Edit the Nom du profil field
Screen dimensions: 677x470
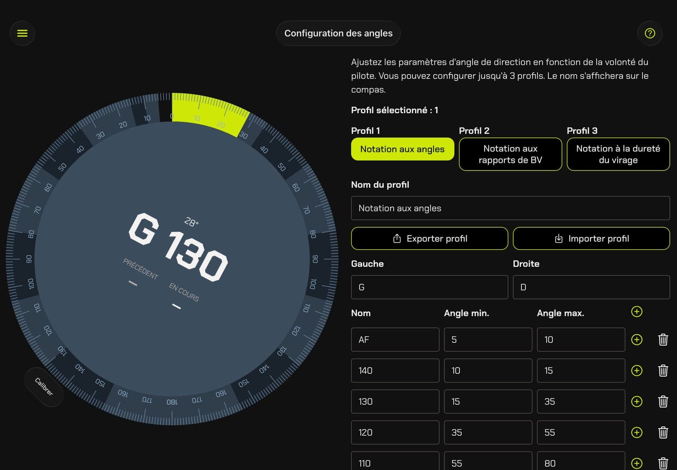(510, 208)
